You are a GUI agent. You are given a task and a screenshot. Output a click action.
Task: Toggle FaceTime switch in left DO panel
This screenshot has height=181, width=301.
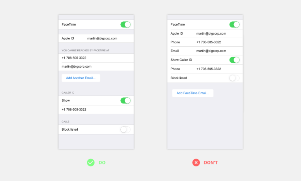coord(125,25)
